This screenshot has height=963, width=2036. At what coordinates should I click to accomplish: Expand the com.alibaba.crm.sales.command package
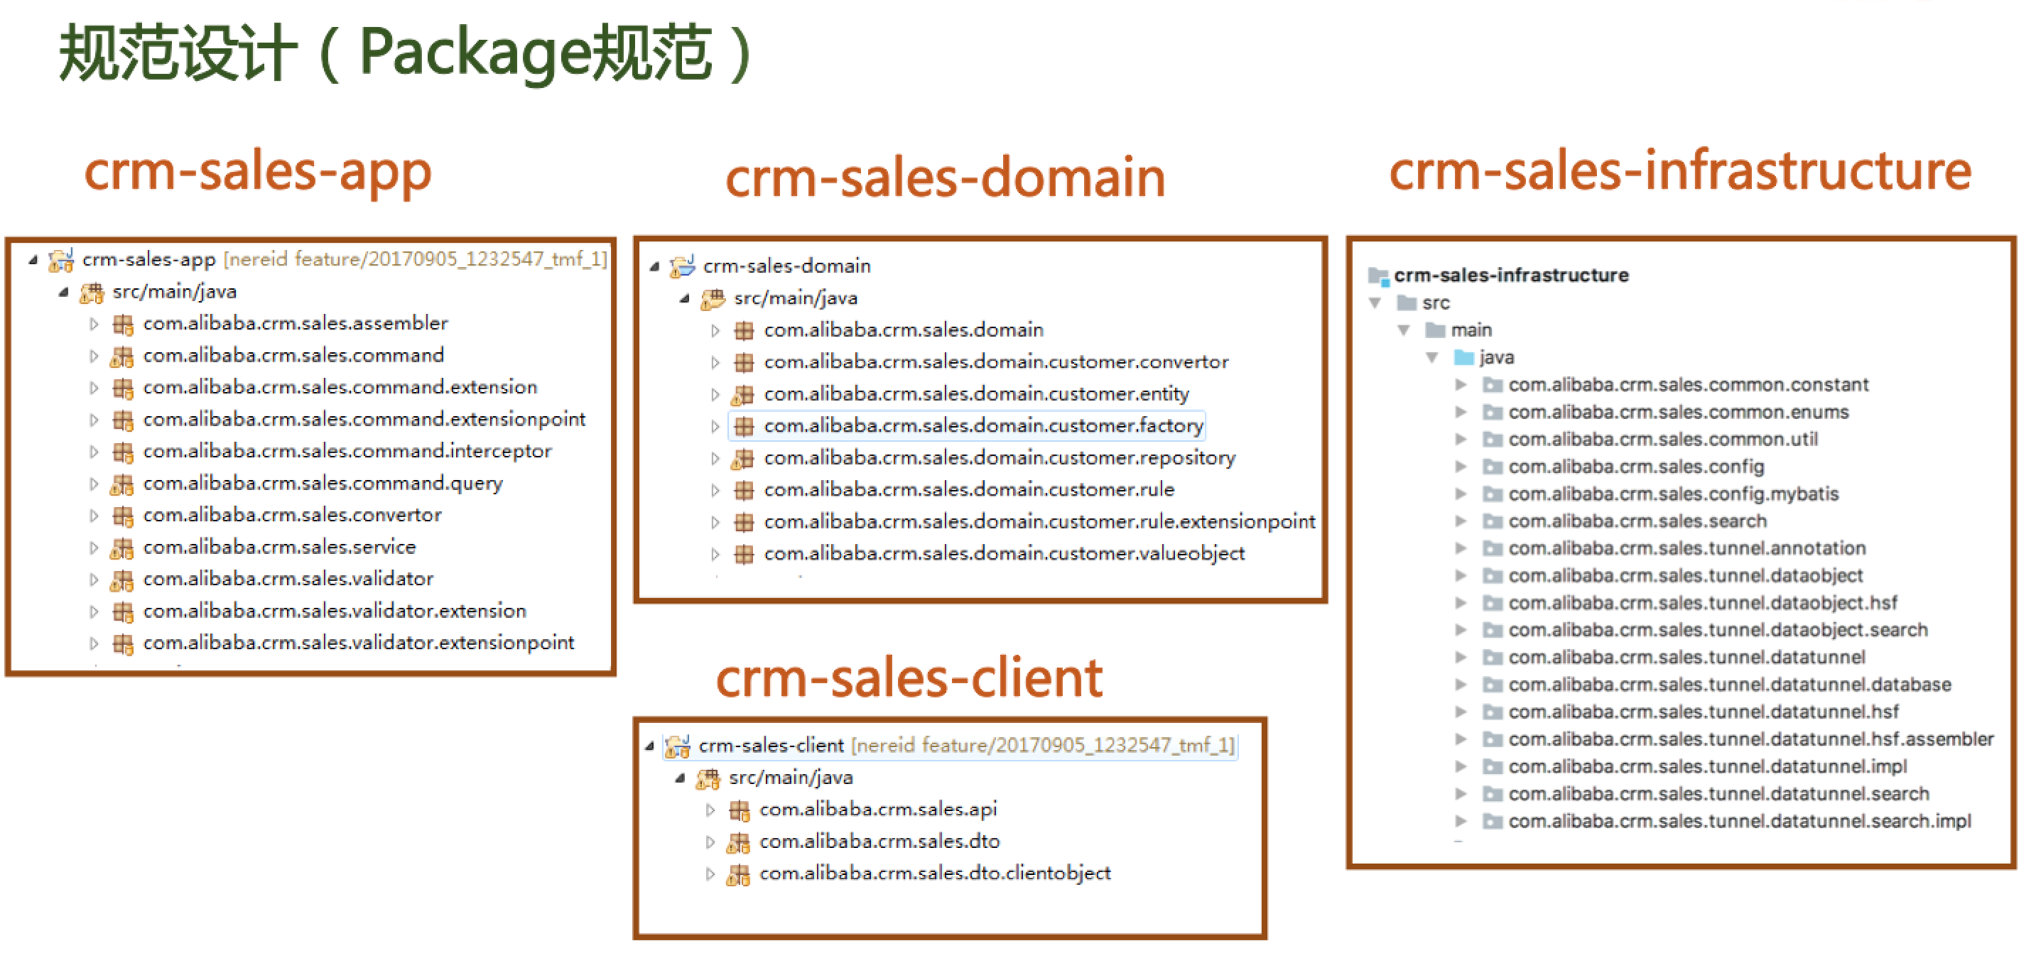[94, 357]
